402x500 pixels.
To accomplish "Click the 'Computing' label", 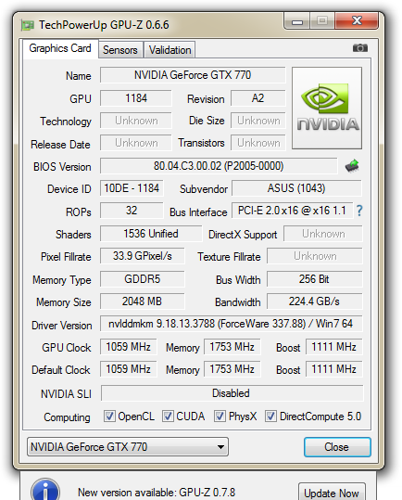I will tap(68, 417).
